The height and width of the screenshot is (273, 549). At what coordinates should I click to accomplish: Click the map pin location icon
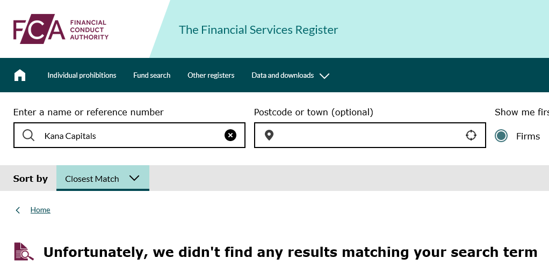click(x=269, y=135)
